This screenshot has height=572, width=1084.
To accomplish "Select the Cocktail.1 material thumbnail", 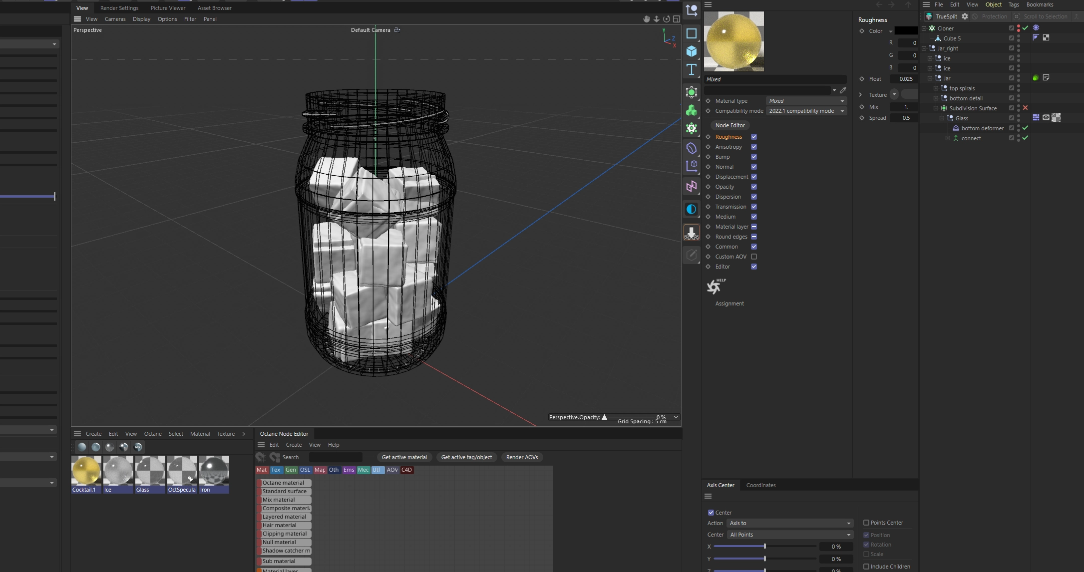I will pos(86,471).
